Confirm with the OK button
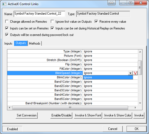 137,129
